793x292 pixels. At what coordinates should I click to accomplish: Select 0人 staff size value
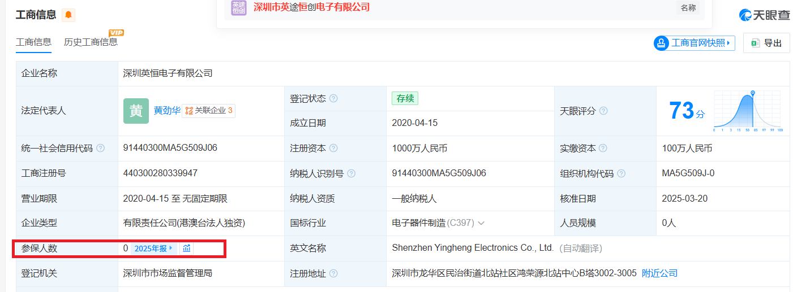tap(669, 223)
